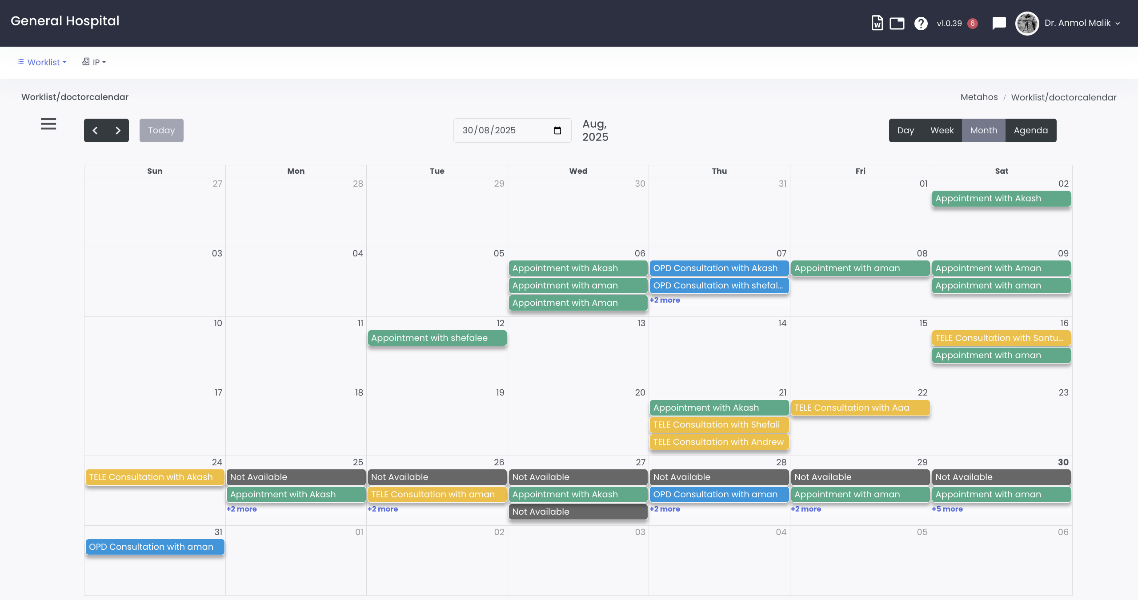
Task: Show +5 more events on August 30
Action: [x=947, y=509]
